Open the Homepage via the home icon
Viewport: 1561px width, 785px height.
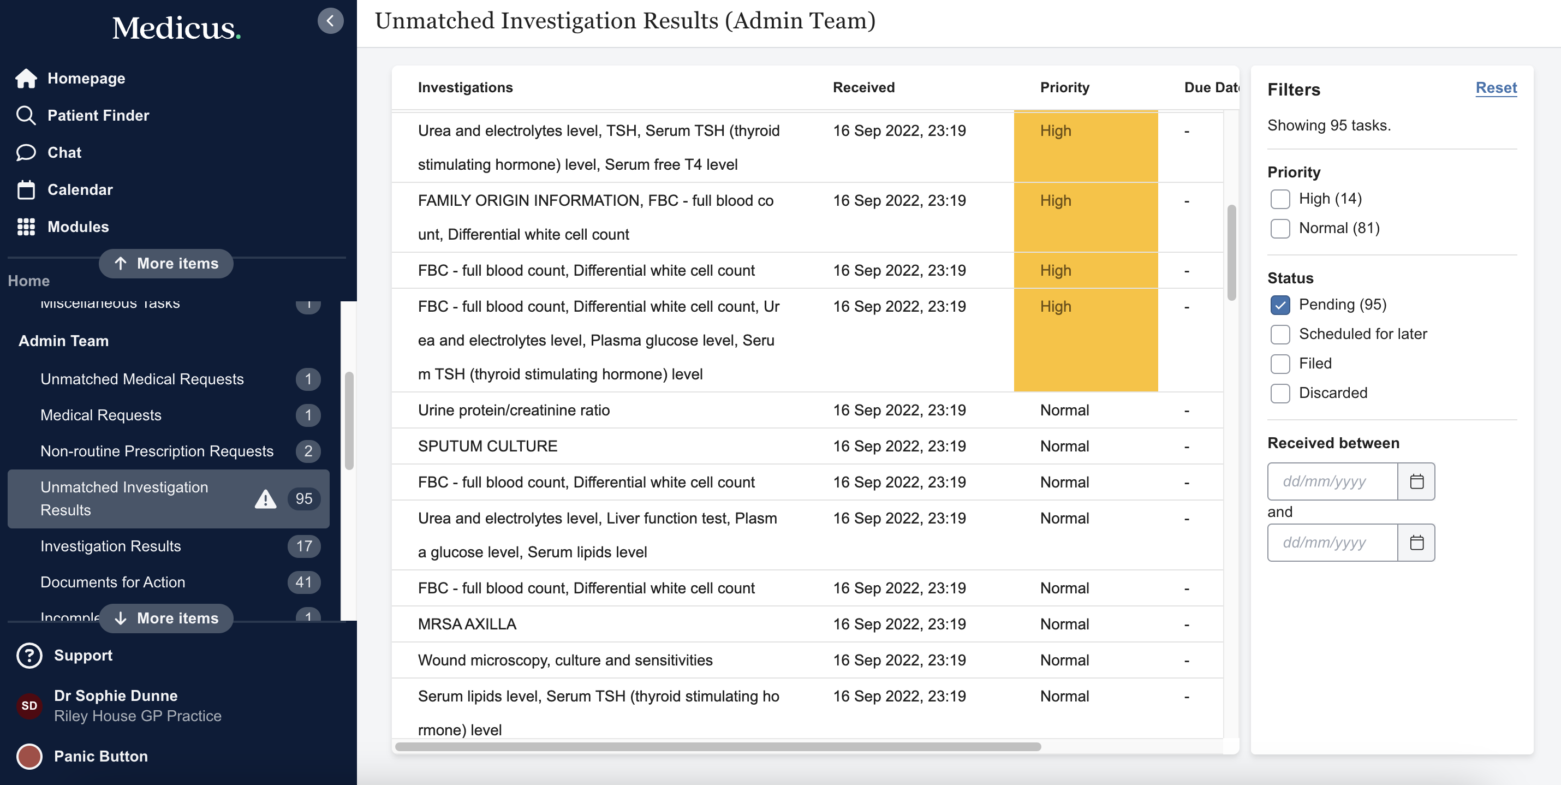pos(27,78)
